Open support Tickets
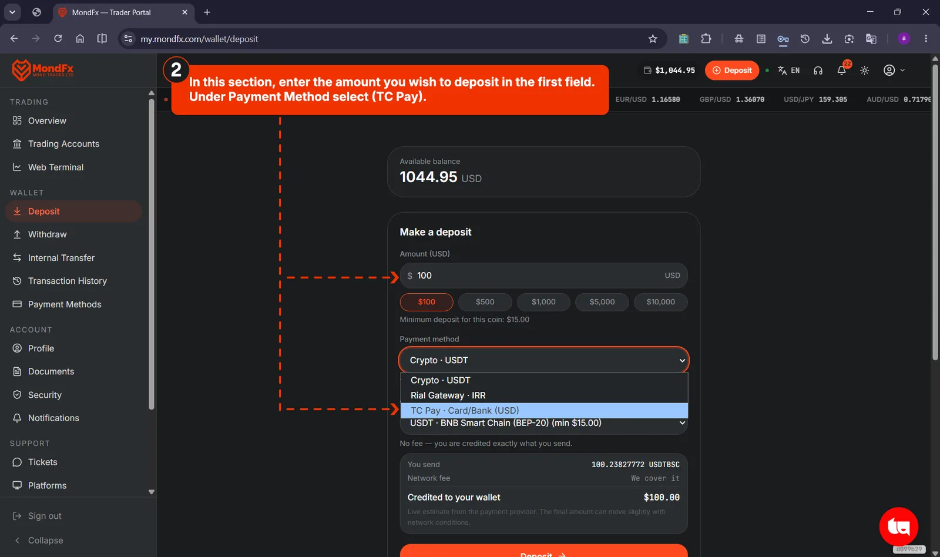 tap(73, 462)
